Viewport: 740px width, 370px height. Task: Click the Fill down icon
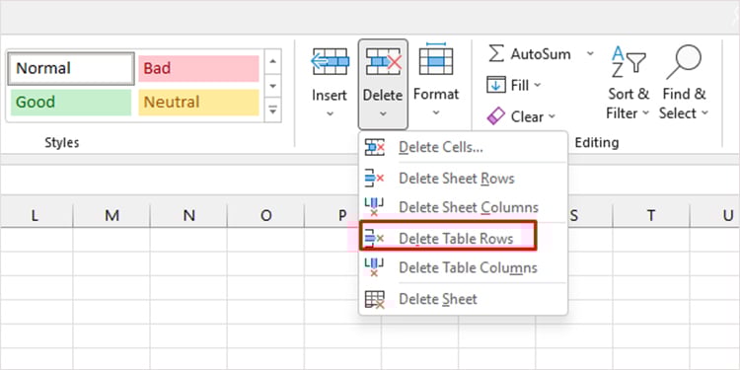pos(496,85)
